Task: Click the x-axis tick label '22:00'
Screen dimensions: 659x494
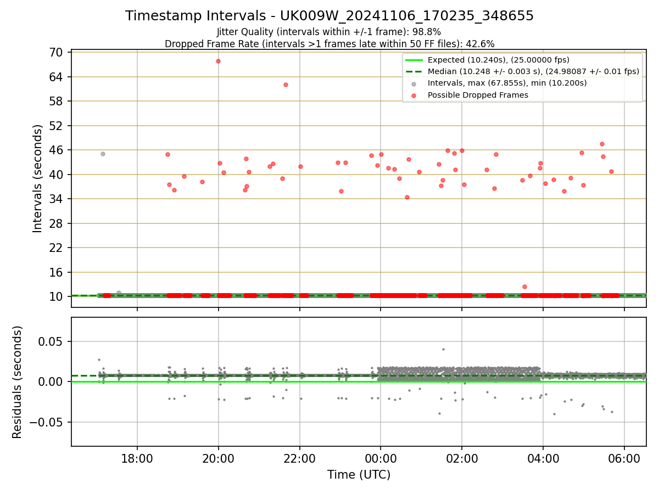Action: 300,458
